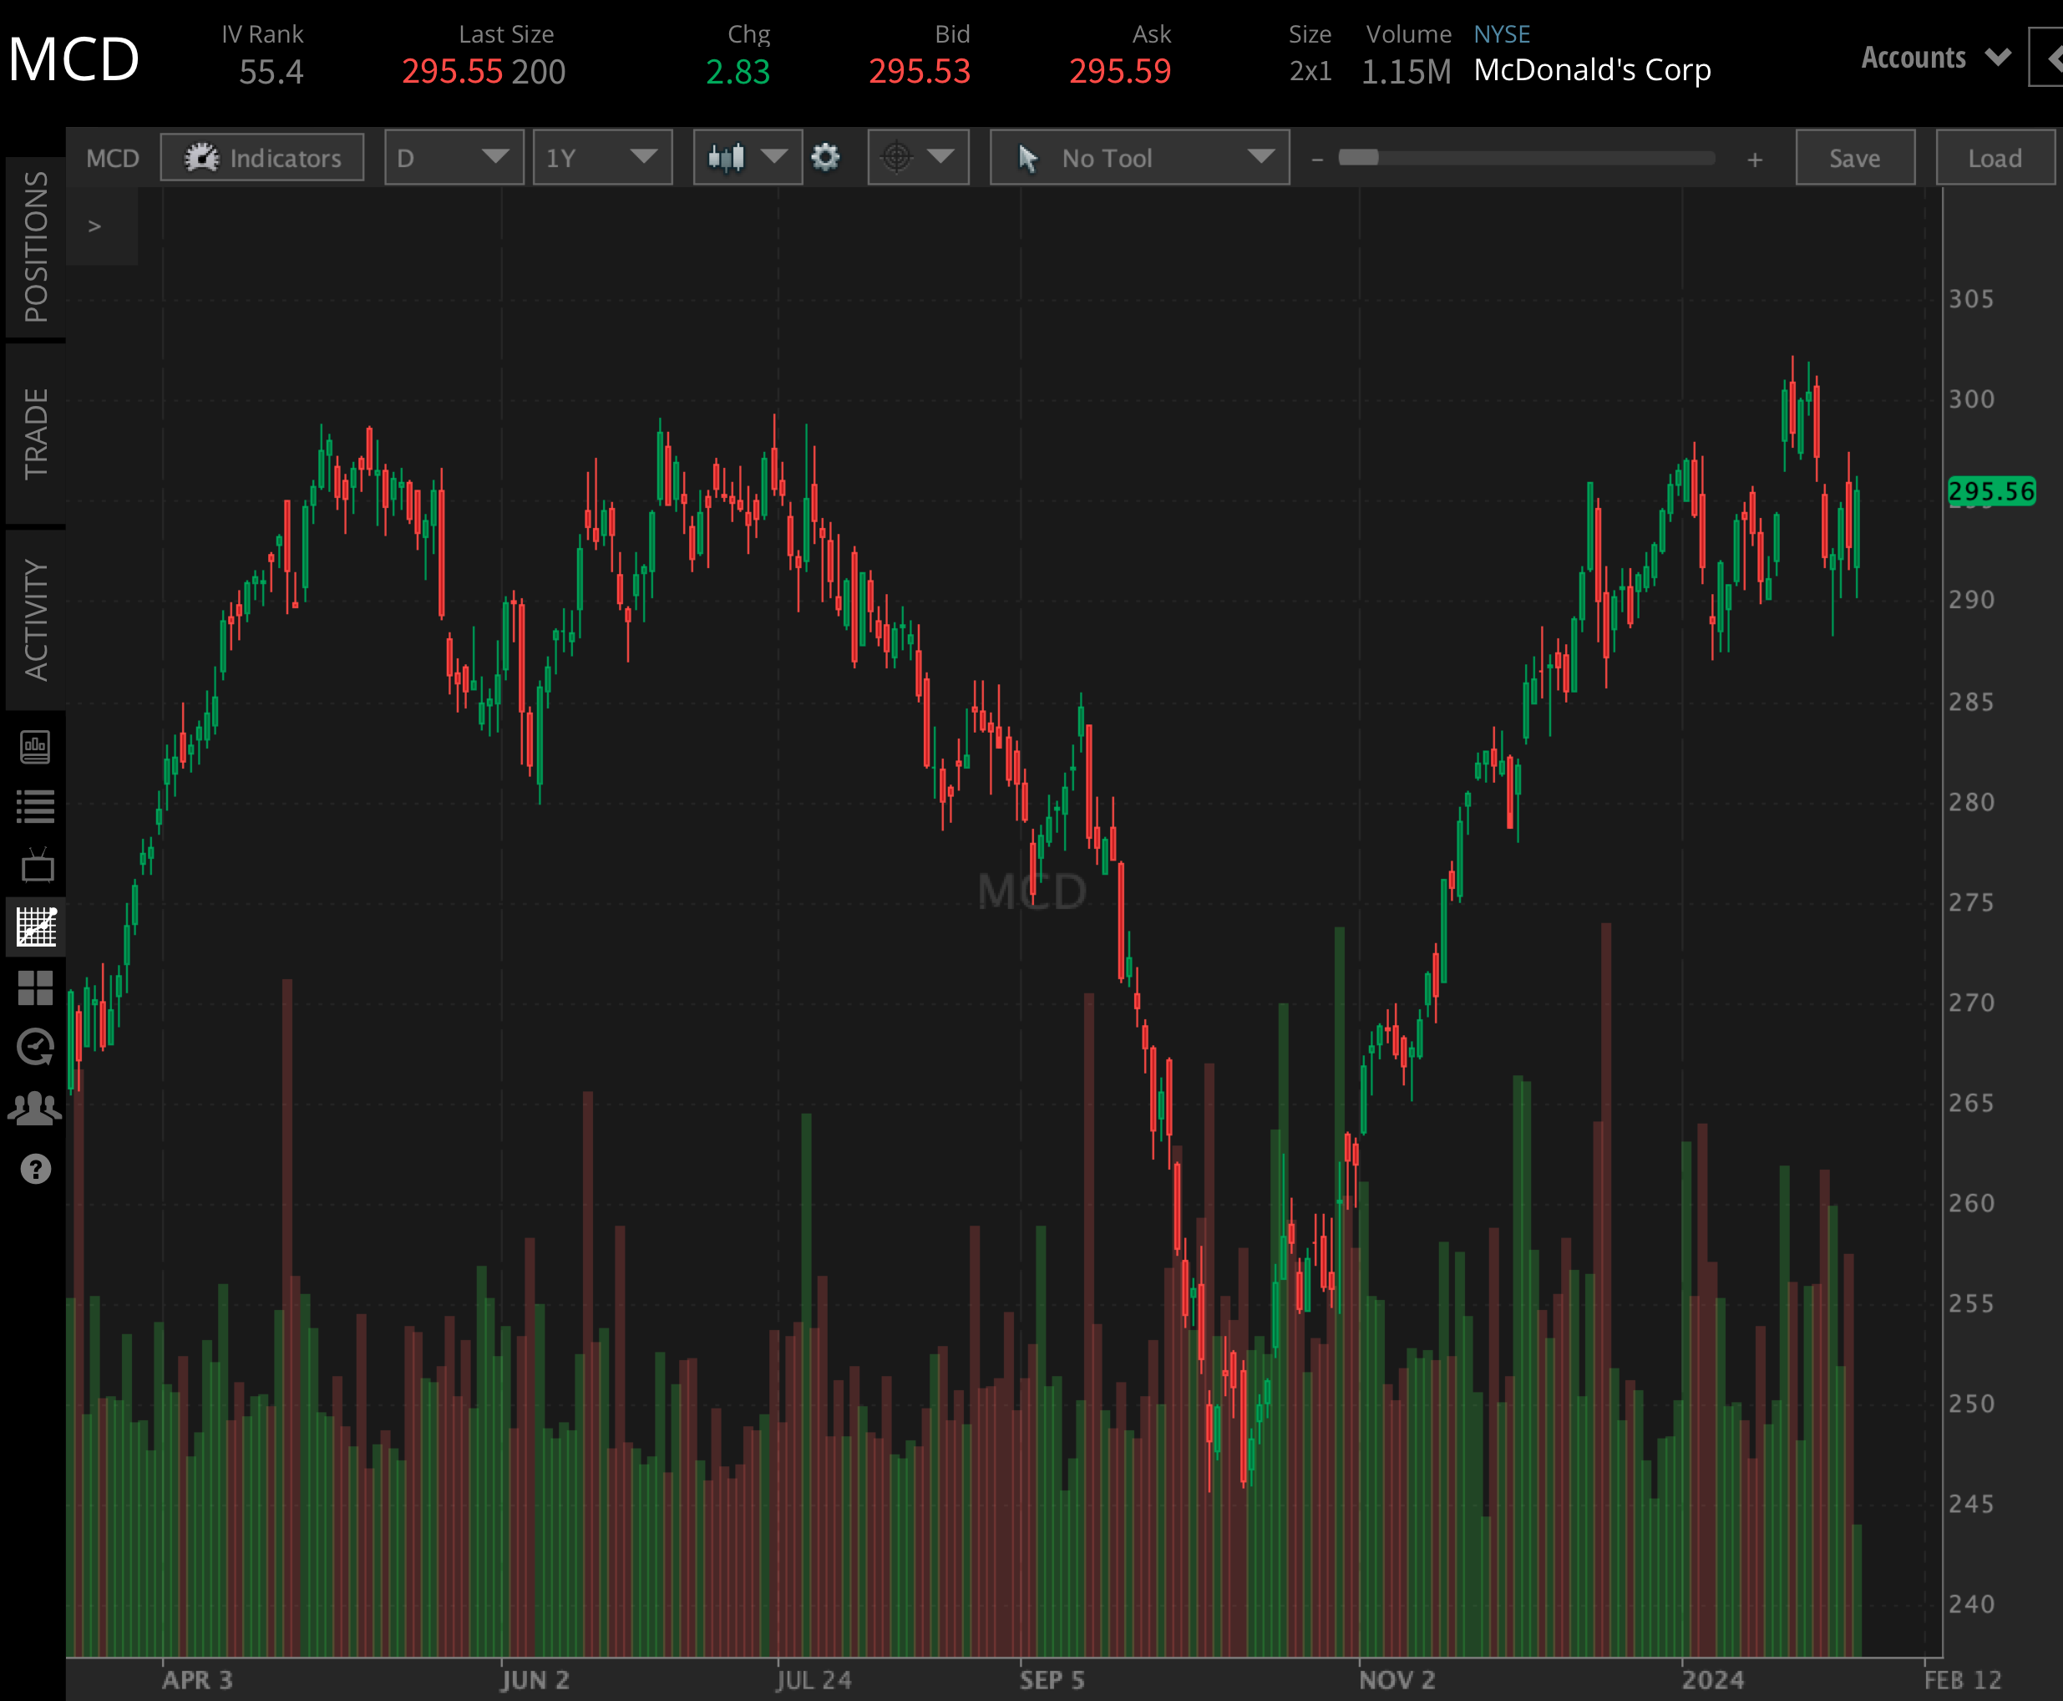Screen dimensions: 2063x1701
Task: Click the history clock icon in the sidebar
Action: click(x=36, y=1048)
